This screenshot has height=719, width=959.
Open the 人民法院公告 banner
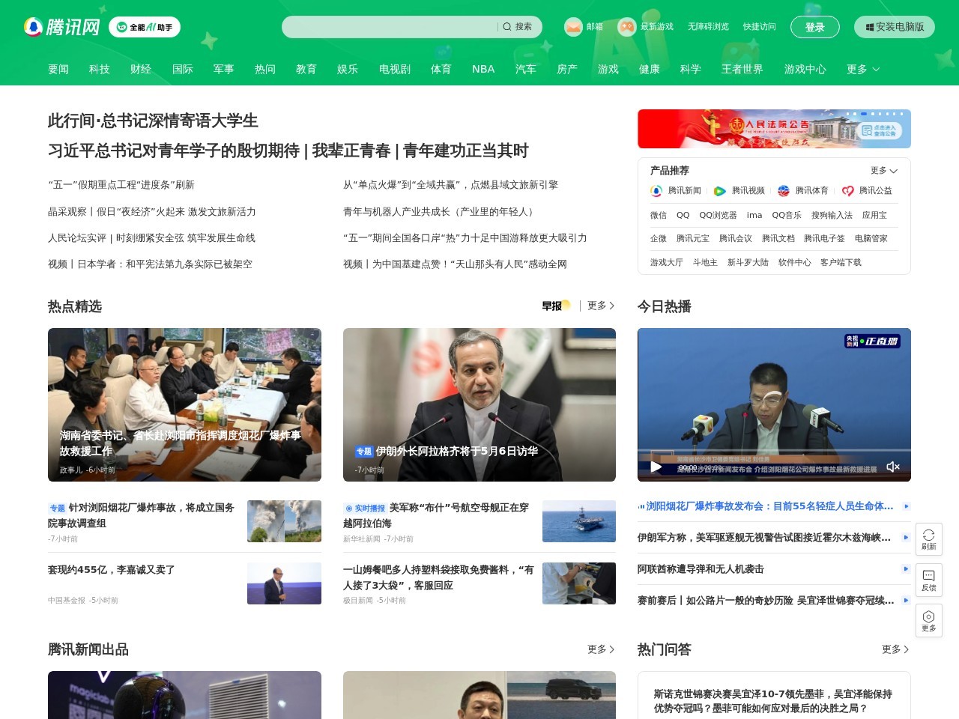tap(774, 129)
